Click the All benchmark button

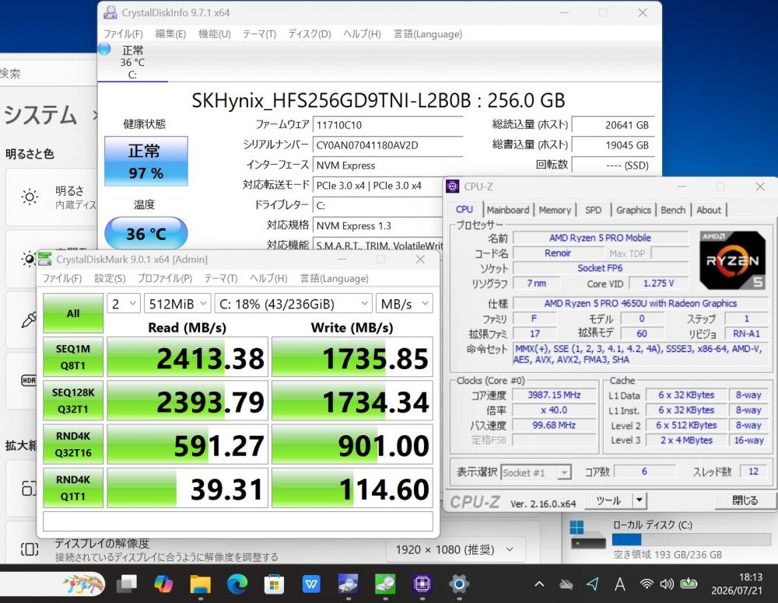[x=73, y=313]
